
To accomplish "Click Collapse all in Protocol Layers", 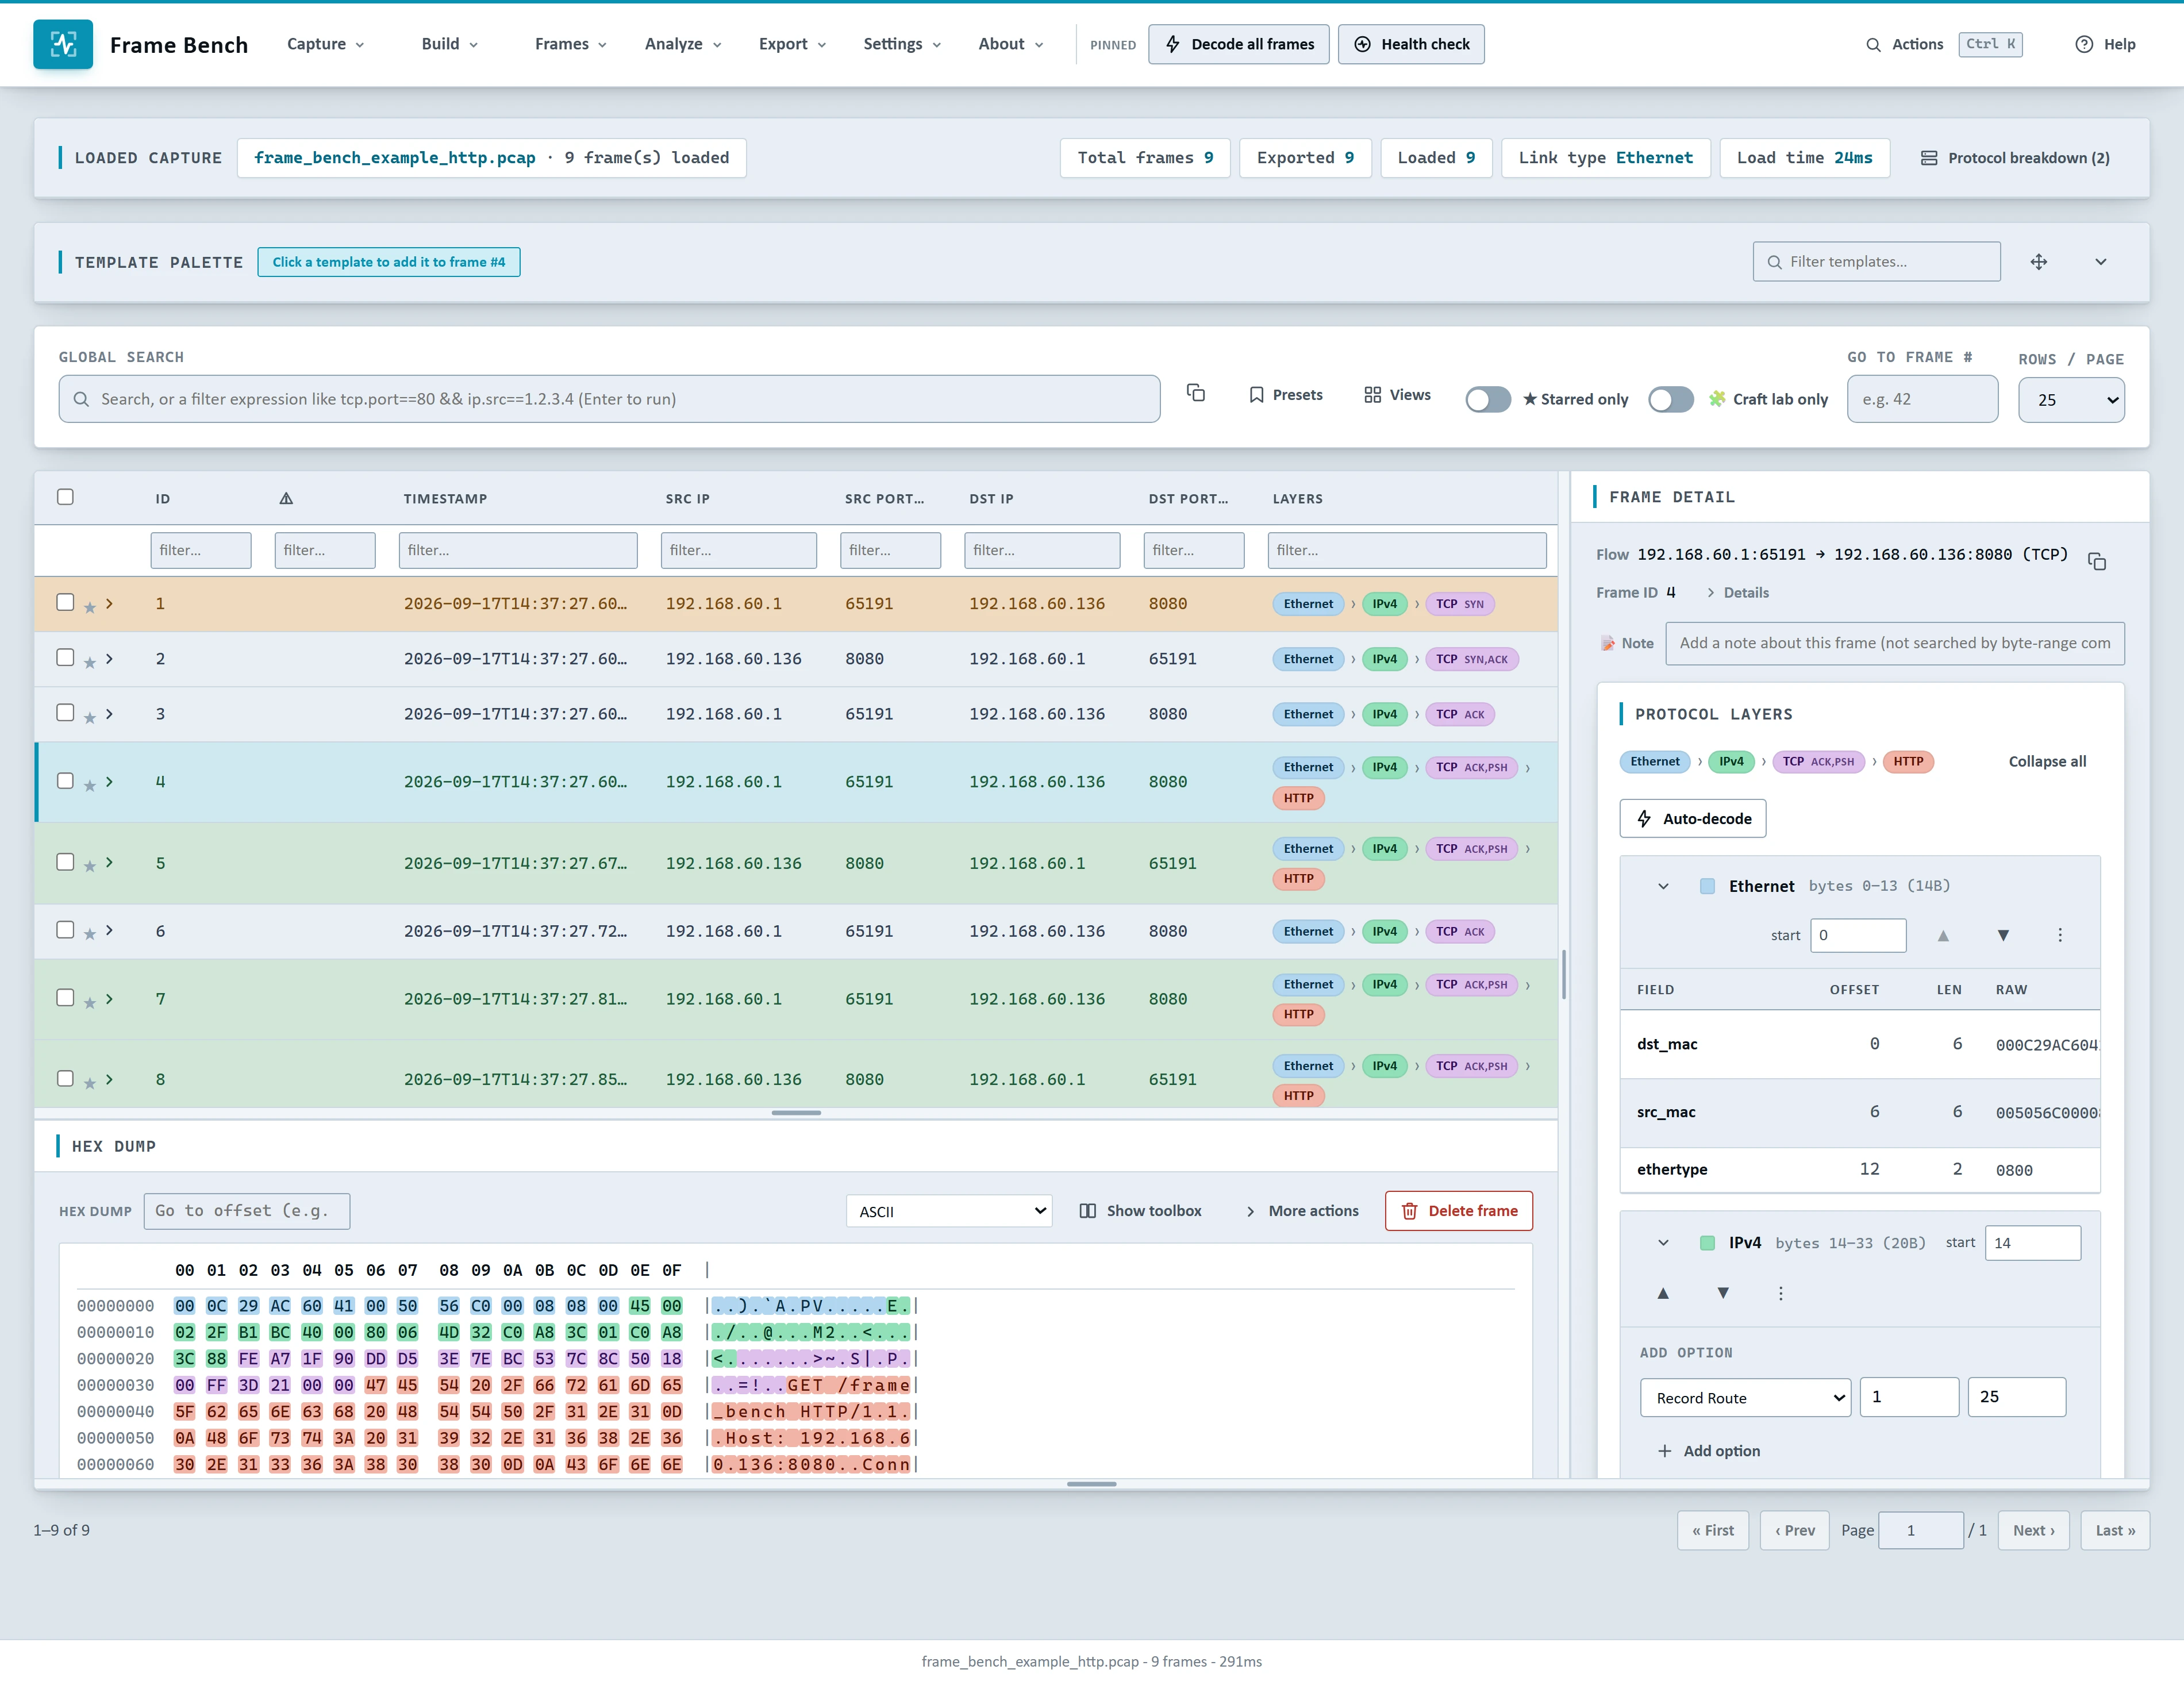I will 2047,761.
